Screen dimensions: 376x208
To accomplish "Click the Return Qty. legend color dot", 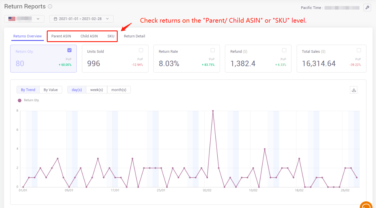I will pyautogui.click(x=19, y=100).
